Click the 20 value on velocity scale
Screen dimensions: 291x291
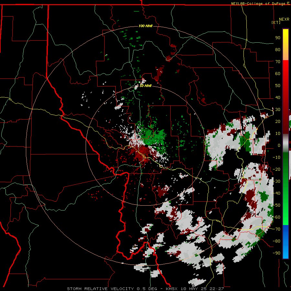pos(278,121)
